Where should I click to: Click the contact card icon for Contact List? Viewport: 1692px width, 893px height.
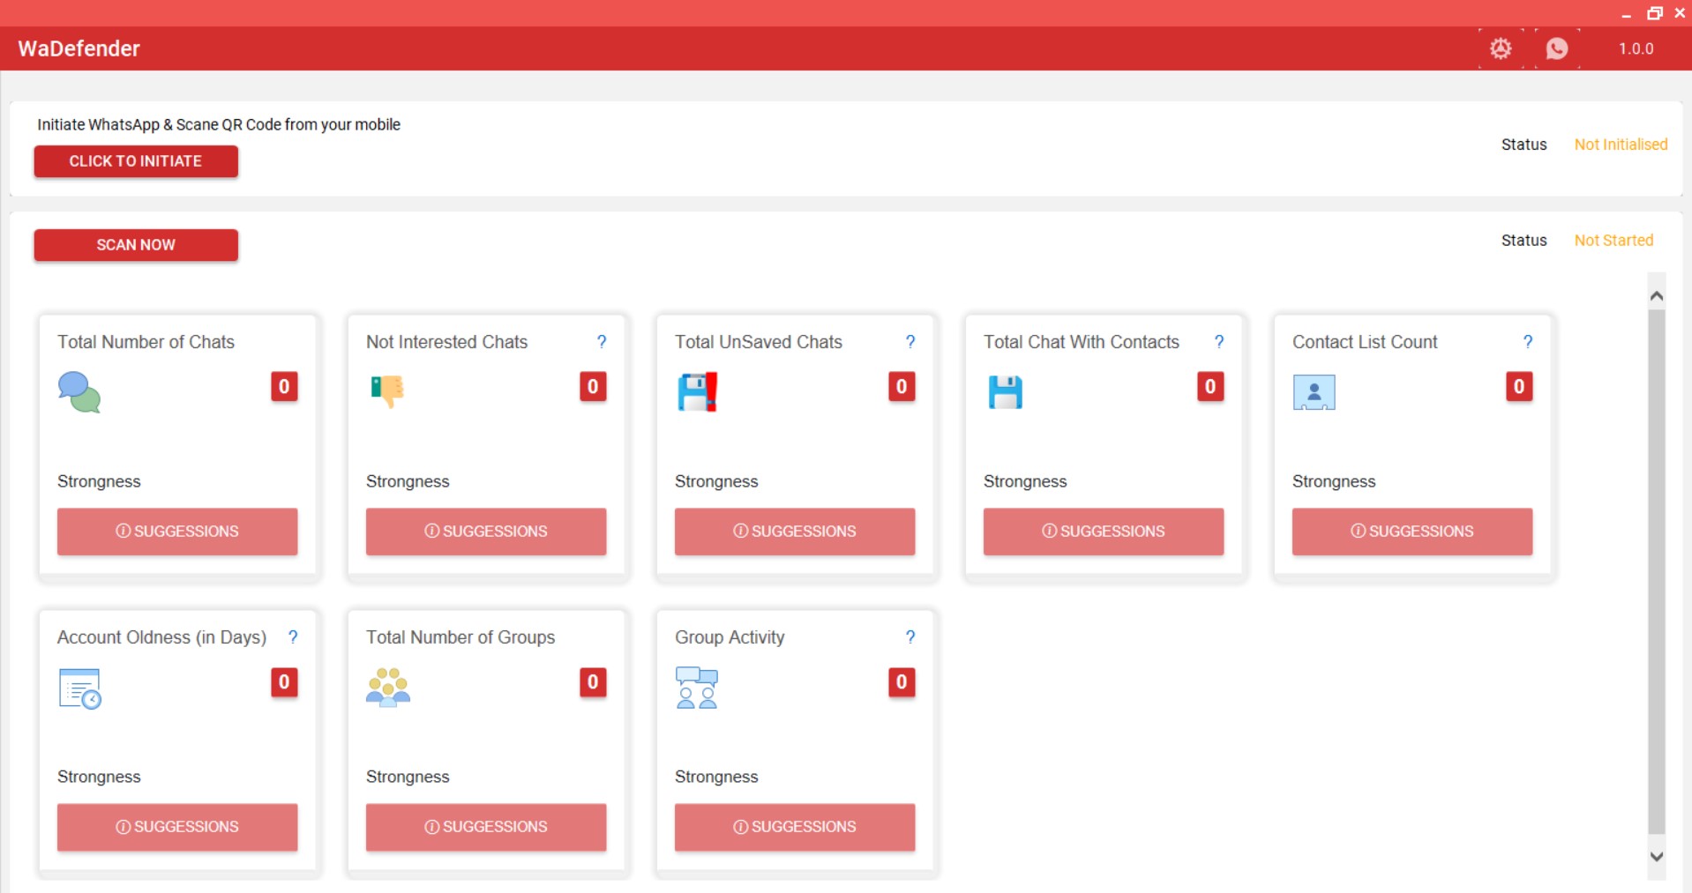tap(1314, 392)
